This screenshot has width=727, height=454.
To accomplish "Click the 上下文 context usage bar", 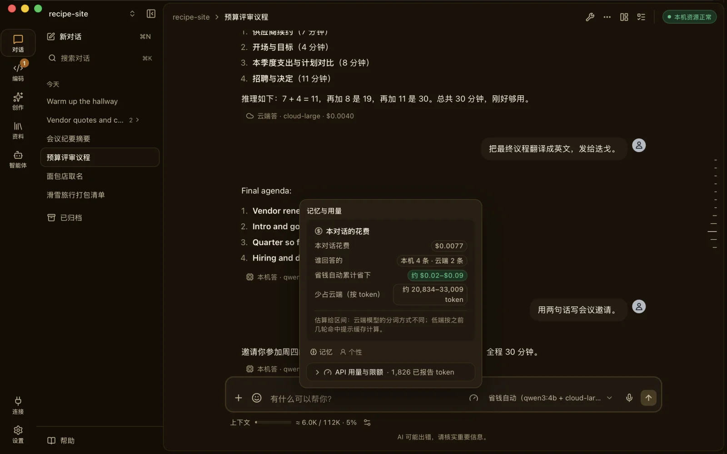I will (273, 422).
